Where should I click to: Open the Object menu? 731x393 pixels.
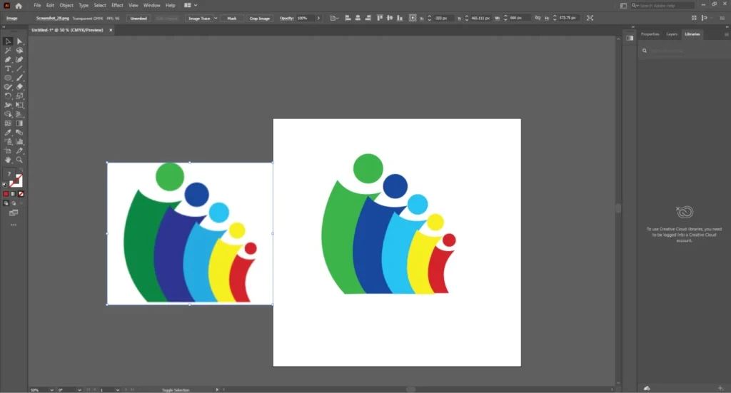point(66,6)
